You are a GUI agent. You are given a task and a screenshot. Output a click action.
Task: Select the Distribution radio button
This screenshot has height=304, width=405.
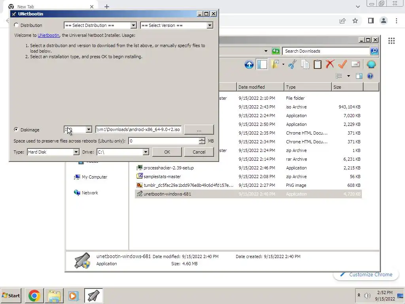tap(16, 25)
